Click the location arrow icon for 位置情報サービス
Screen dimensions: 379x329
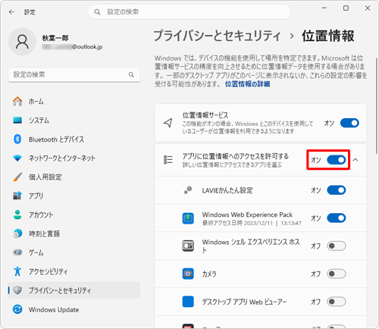tap(168, 123)
